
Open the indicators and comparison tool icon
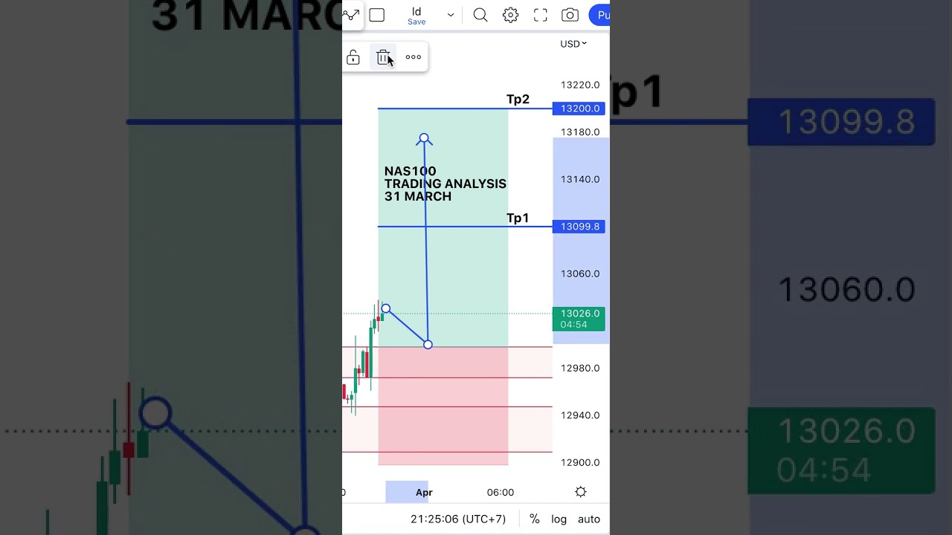351,15
